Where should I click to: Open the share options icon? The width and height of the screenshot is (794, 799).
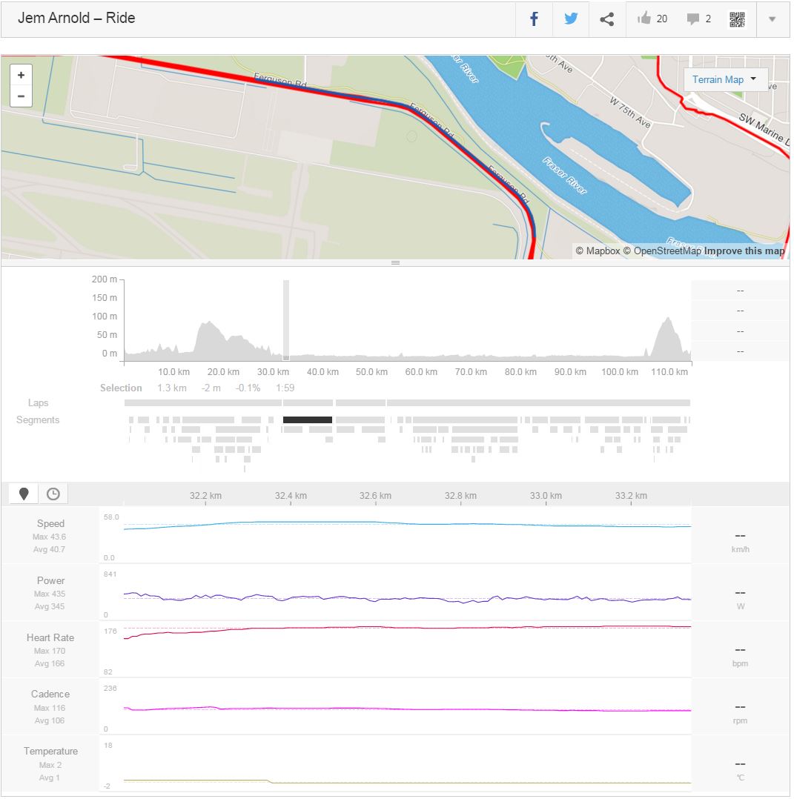click(607, 19)
